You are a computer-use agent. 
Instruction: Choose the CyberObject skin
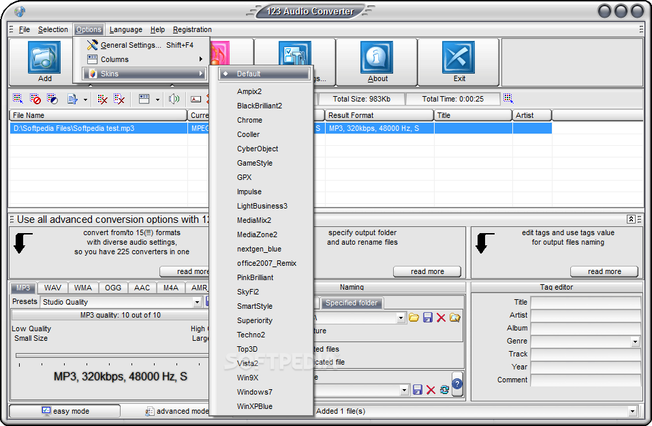(258, 149)
